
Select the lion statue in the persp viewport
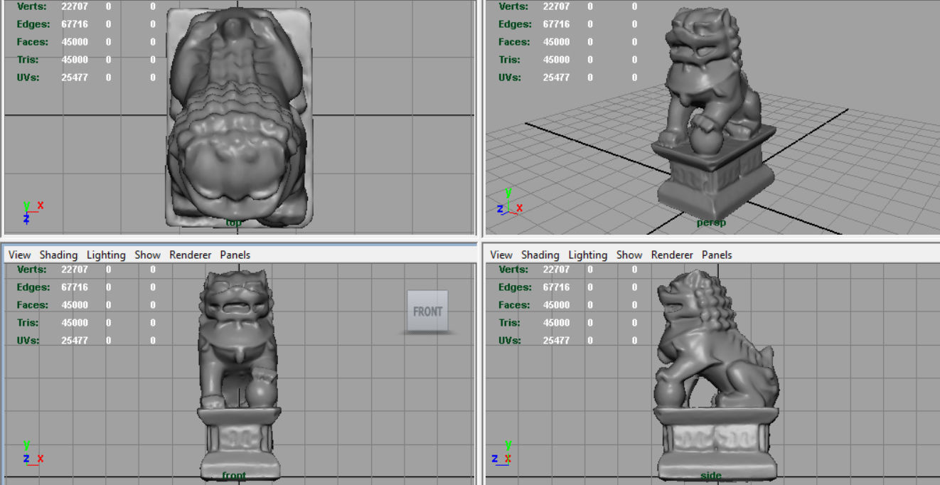[715, 114]
